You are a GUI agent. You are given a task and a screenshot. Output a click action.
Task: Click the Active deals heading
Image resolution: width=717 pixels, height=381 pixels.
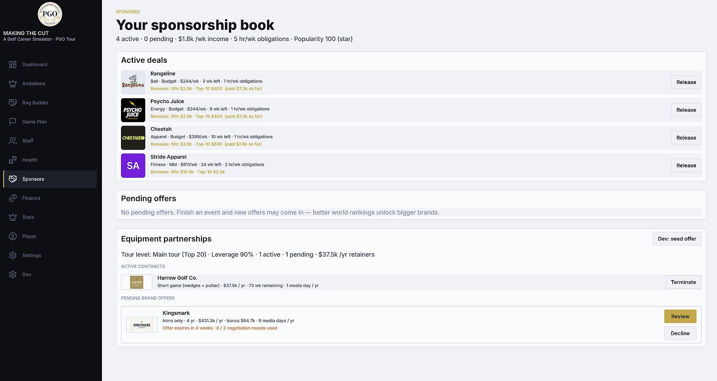[x=144, y=60]
